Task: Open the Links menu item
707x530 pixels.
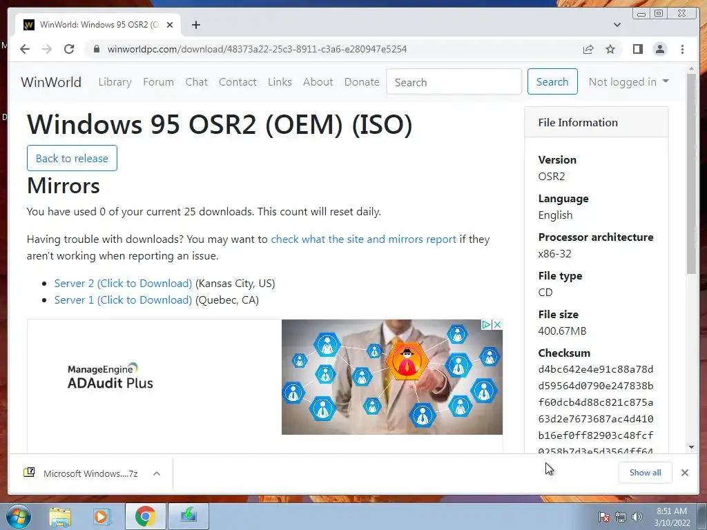Action: tap(280, 82)
